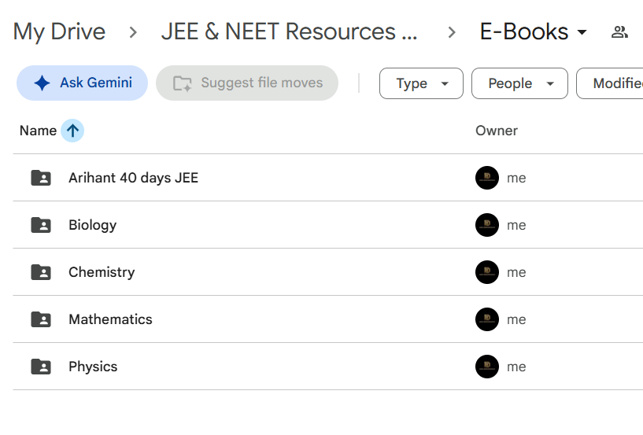
Task: Click shared folder icon for Arihant 40 days JEE
Action: [41, 178]
